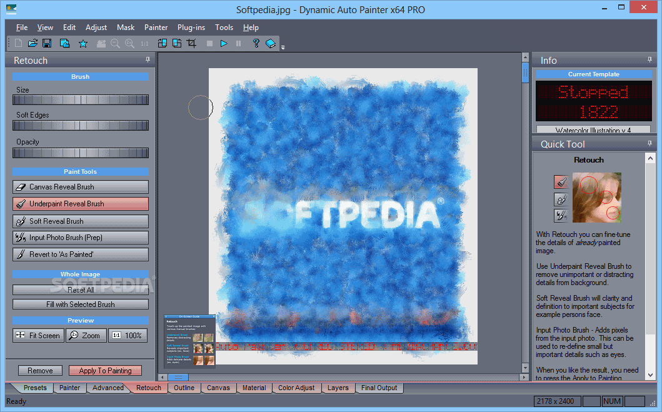Screen dimensions: 662x412
Task: Click the Fit Screen preview button
Action: pyautogui.click(x=38, y=335)
